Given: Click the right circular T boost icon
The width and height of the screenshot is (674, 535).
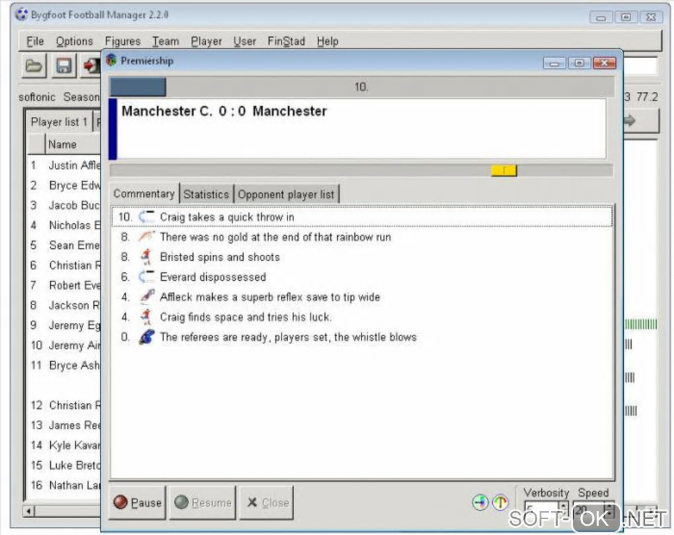Looking at the screenshot, I should pos(500,503).
